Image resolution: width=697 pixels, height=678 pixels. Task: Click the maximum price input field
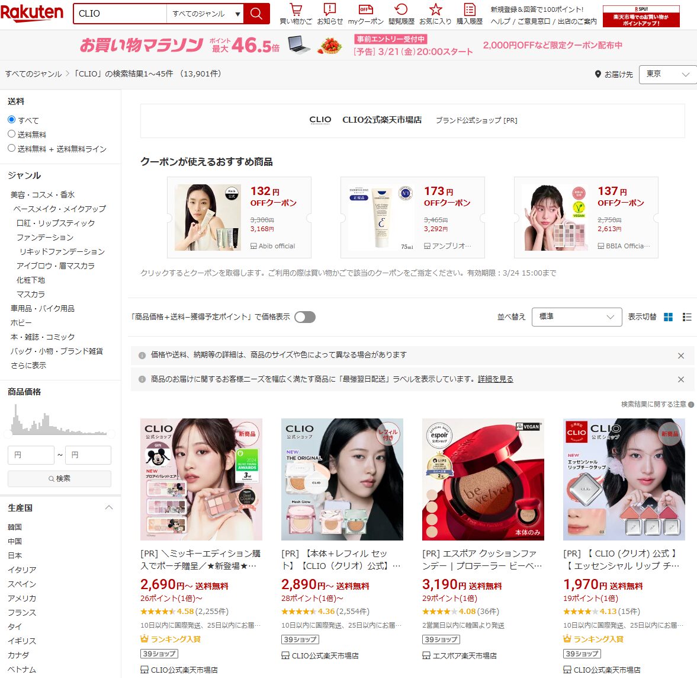tap(88, 455)
